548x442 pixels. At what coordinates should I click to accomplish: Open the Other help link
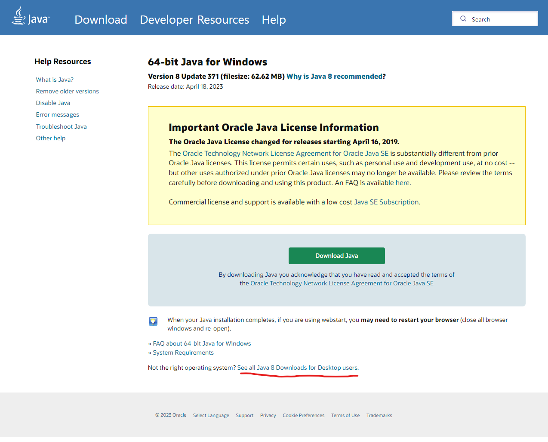pyautogui.click(x=51, y=138)
